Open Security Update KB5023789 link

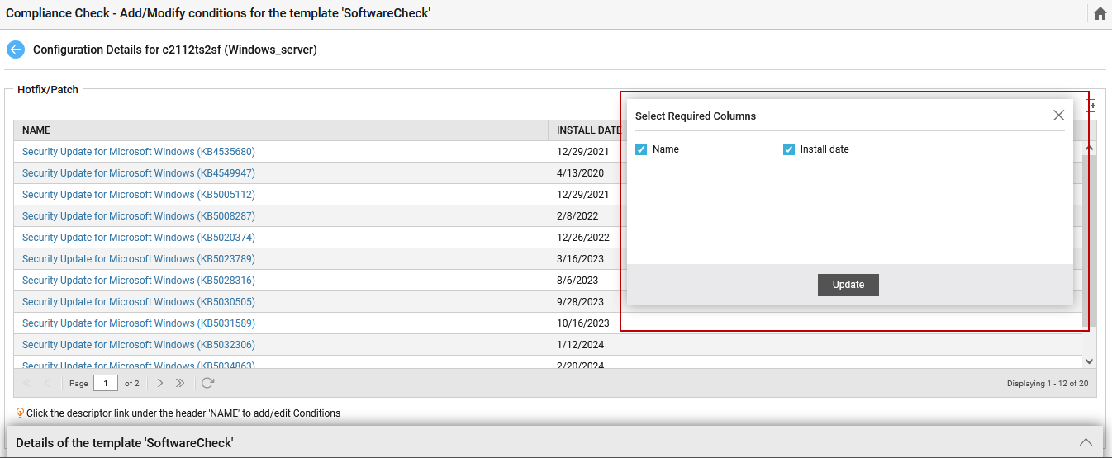[x=139, y=259]
